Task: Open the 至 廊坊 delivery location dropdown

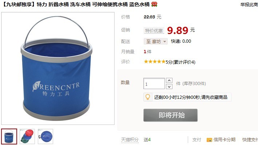Action: [x=156, y=41]
